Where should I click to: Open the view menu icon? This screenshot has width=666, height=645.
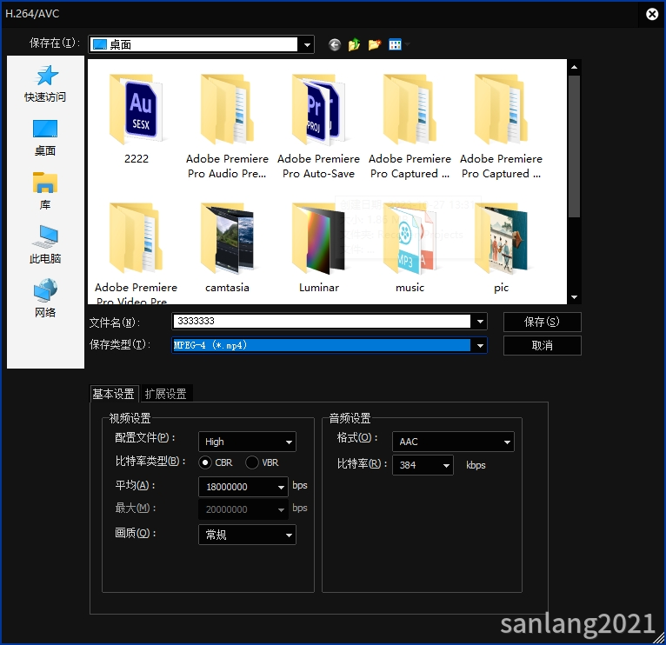(x=395, y=44)
